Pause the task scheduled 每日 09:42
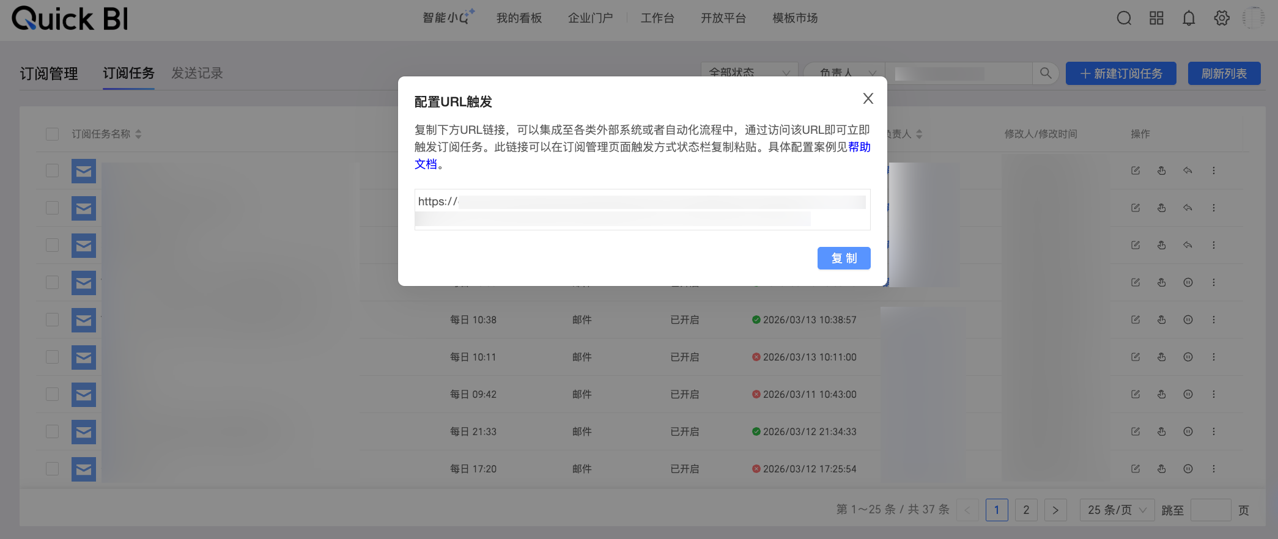The height and width of the screenshot is (539, 1278). tap(1188, 394)
